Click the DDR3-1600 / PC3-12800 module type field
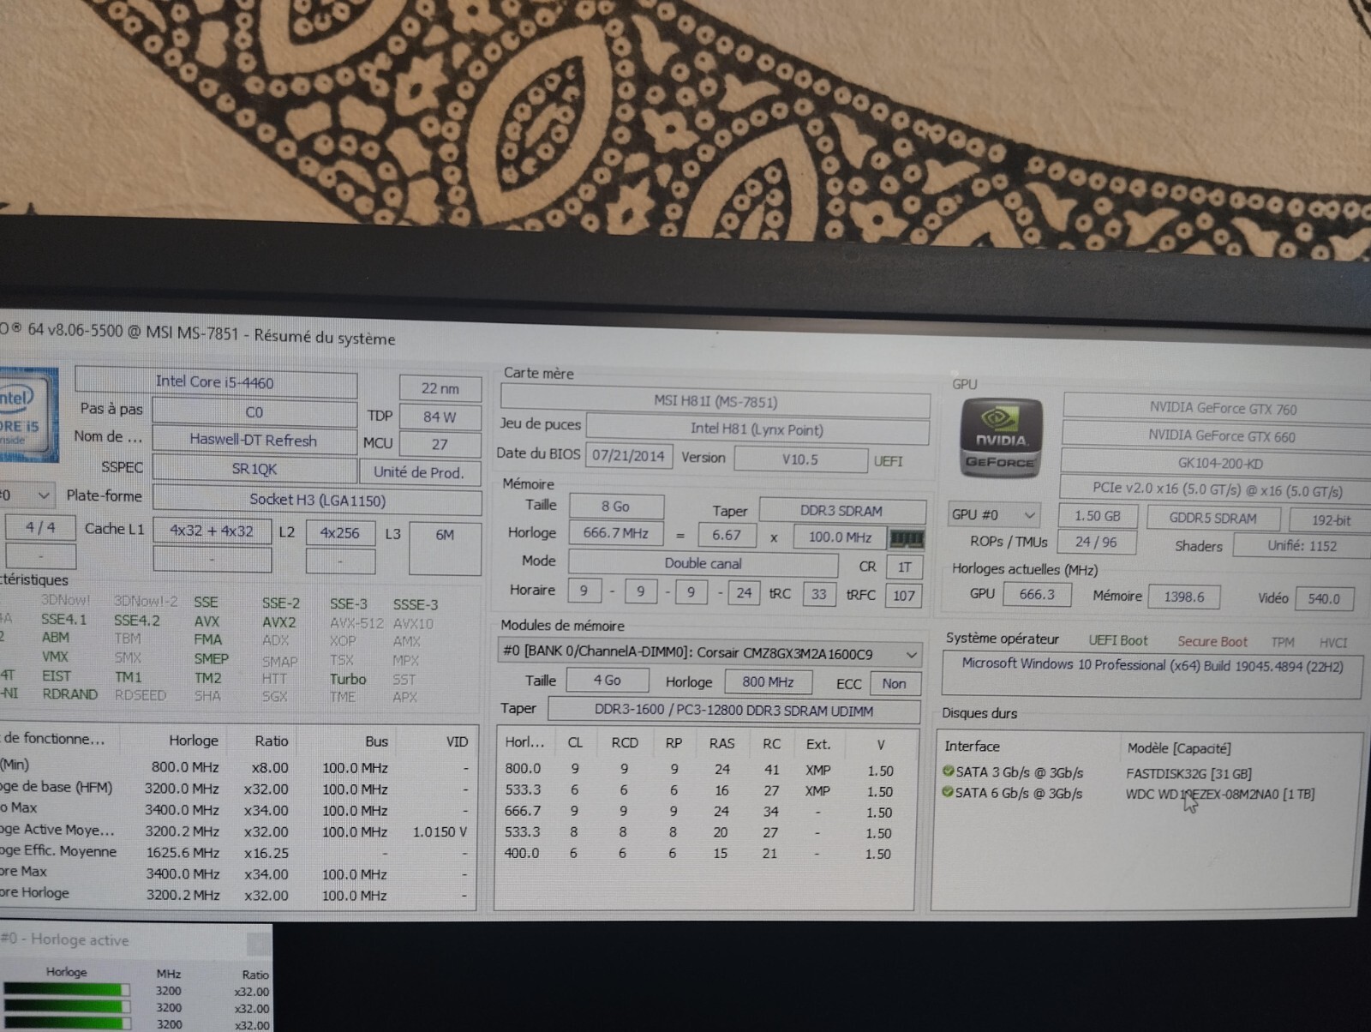The height and width of the screenshot is (1032, 1371). pos(733,711)
